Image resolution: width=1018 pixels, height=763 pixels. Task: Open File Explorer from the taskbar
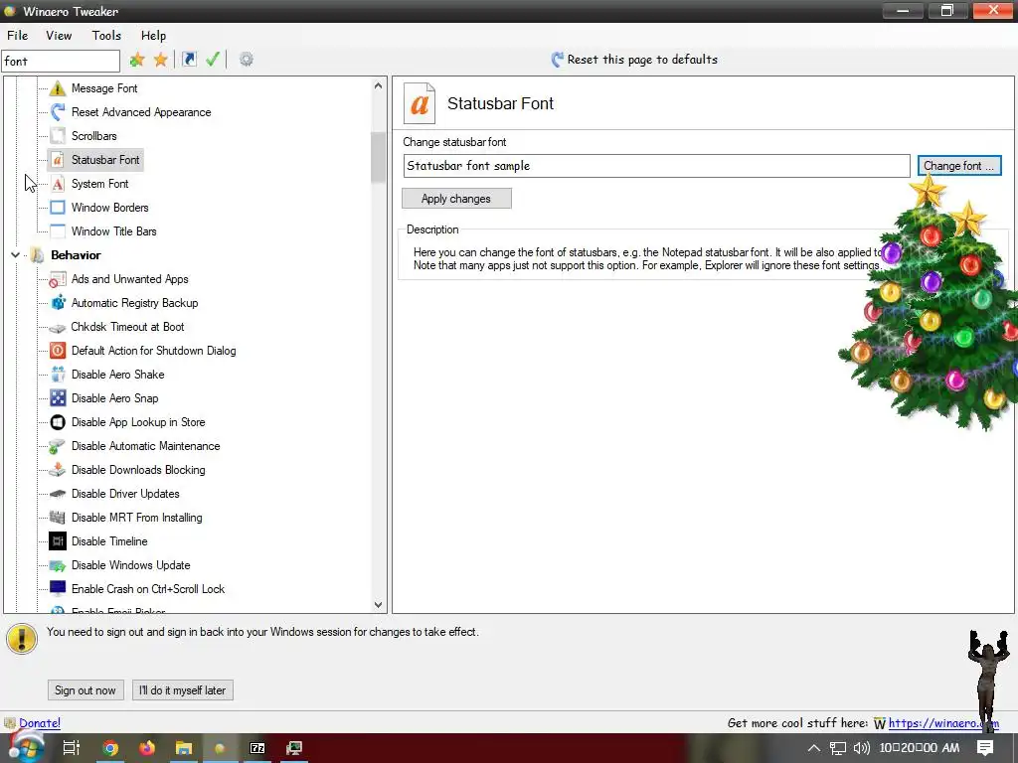coord(184,748)
